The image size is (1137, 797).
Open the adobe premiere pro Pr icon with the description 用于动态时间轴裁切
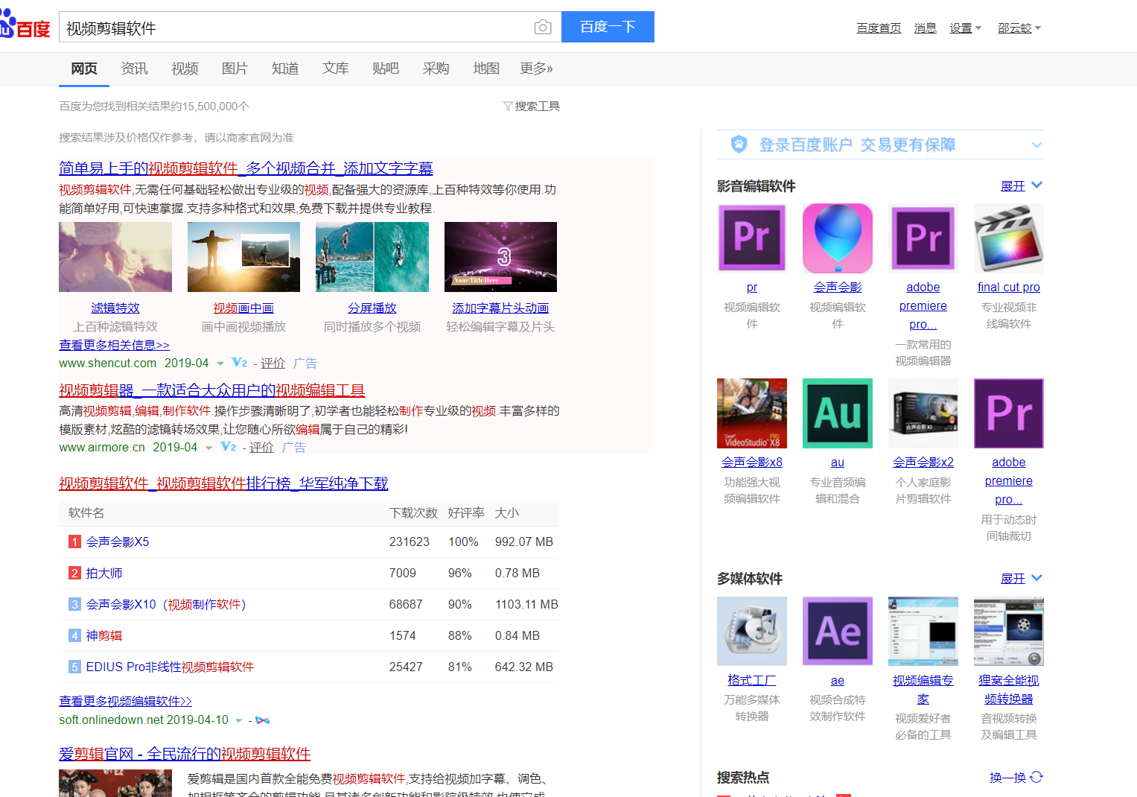click(x=1008, y=413)
